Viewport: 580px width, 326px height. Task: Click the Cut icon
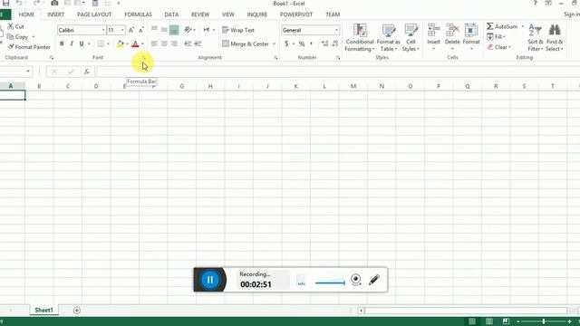tap(11, 26)
